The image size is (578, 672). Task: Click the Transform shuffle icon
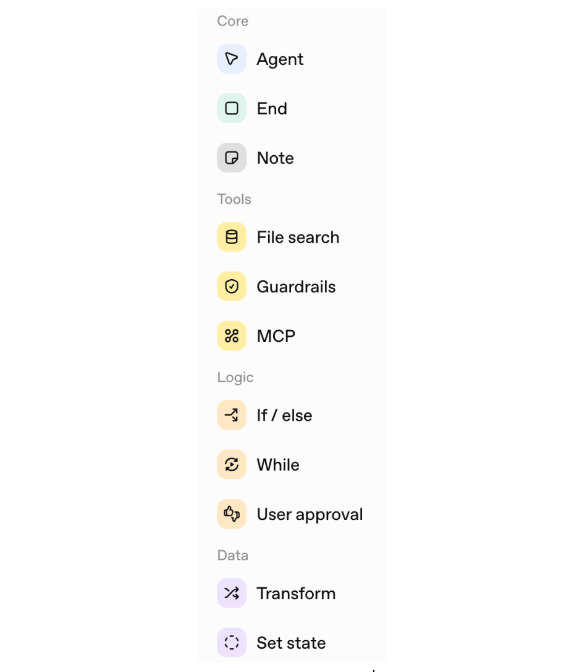point(231,593)
